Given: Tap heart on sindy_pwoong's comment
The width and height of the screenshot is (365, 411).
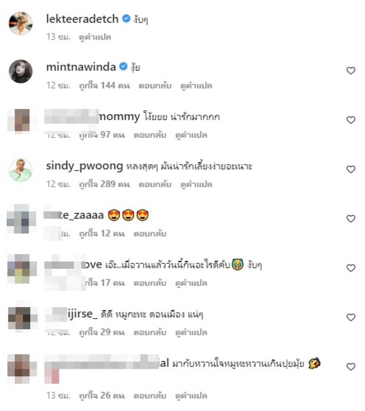Looking at the screenshot, I should (x=351, y=169).
